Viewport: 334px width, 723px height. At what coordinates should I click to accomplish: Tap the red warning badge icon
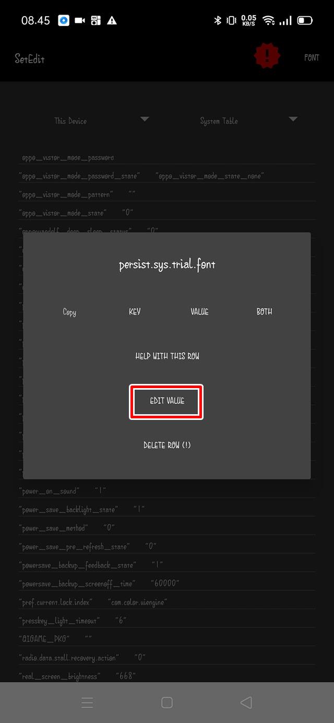[x=267, y=55]
